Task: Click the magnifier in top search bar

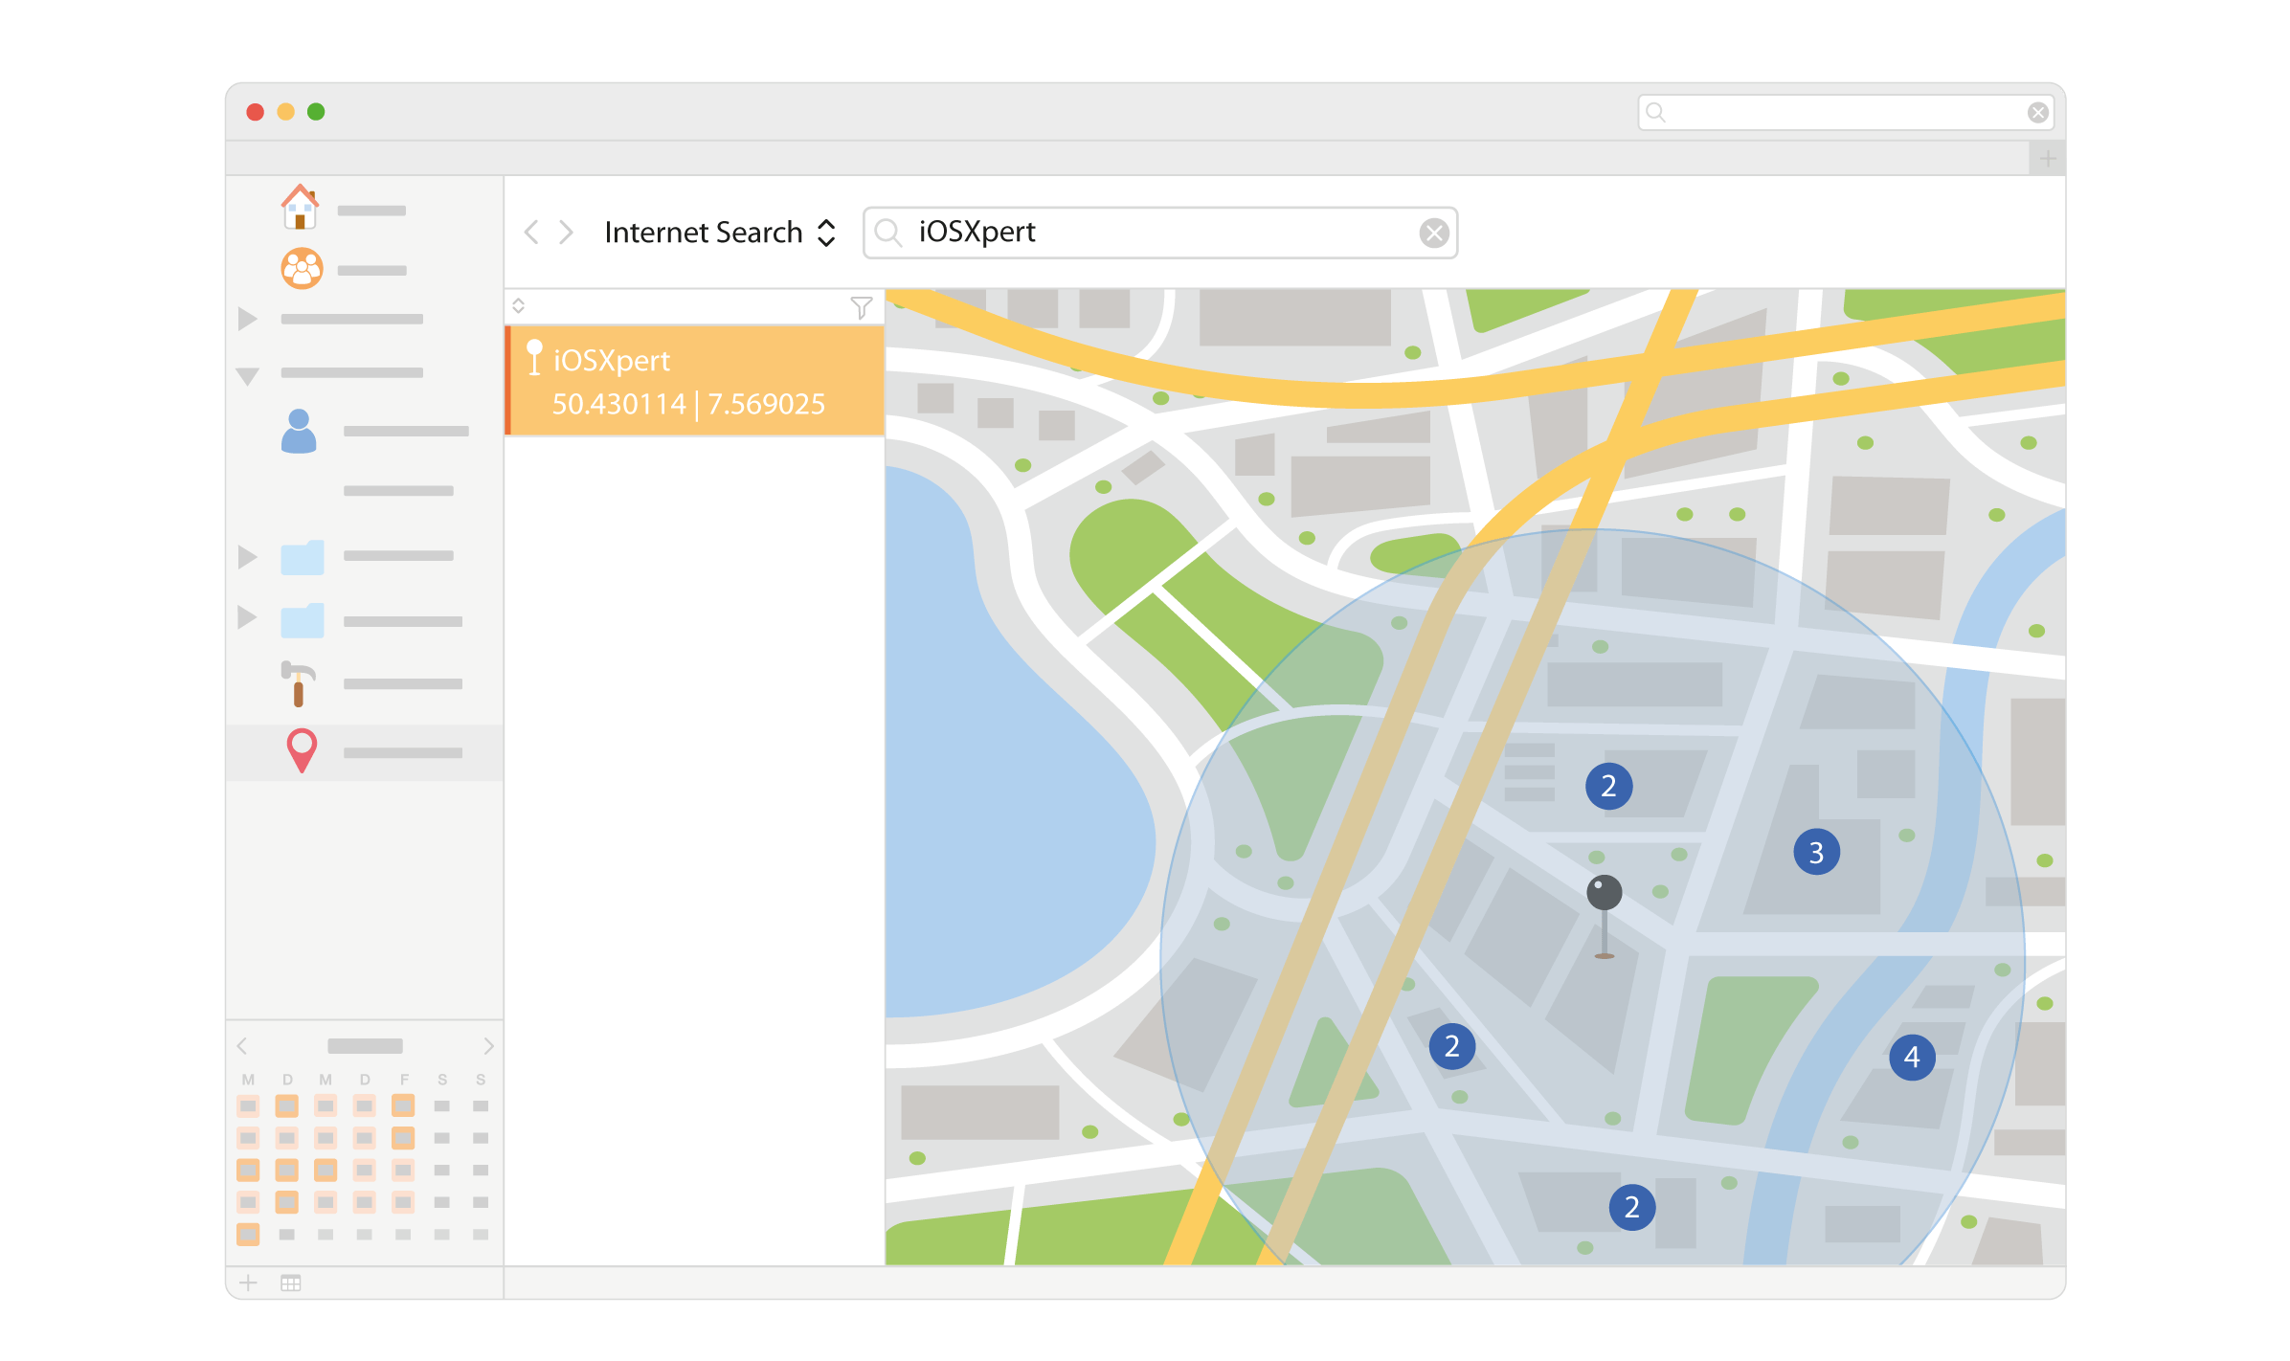Action: pyautogui.click(x=1655, y=113)
